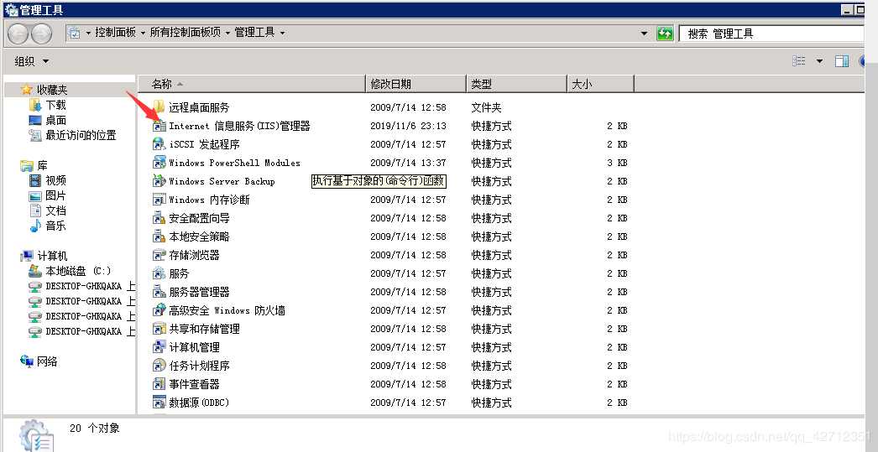
Task: Click 控制面板 in address breadcrumb
Action: click(x=115, y=33)
